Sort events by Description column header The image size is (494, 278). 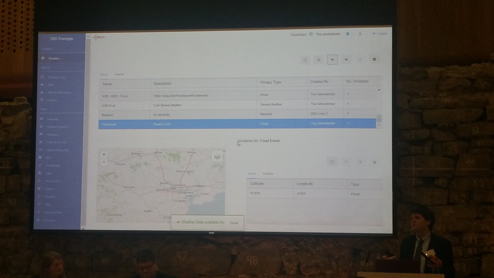204,83
